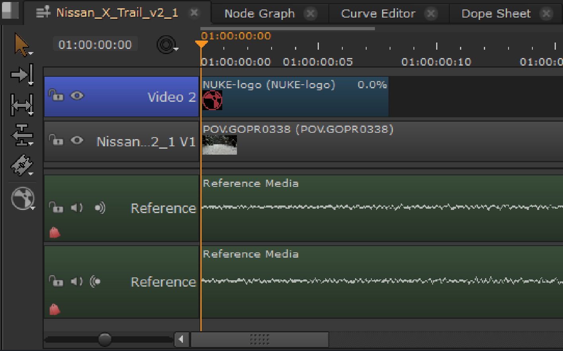Select the Track Select Forward tool

22,75
